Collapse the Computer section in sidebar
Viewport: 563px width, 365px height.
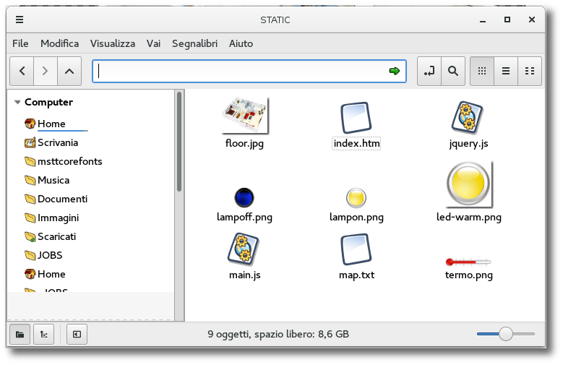pos(17,103)
